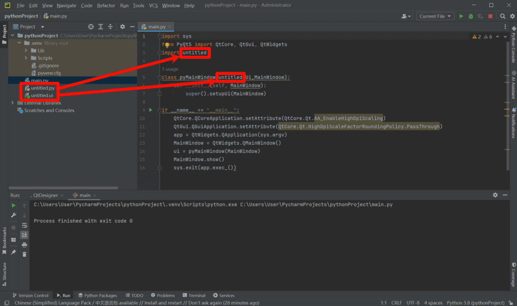
Task: Click the green Run button in top toolbar
Action: click(460, 16)
